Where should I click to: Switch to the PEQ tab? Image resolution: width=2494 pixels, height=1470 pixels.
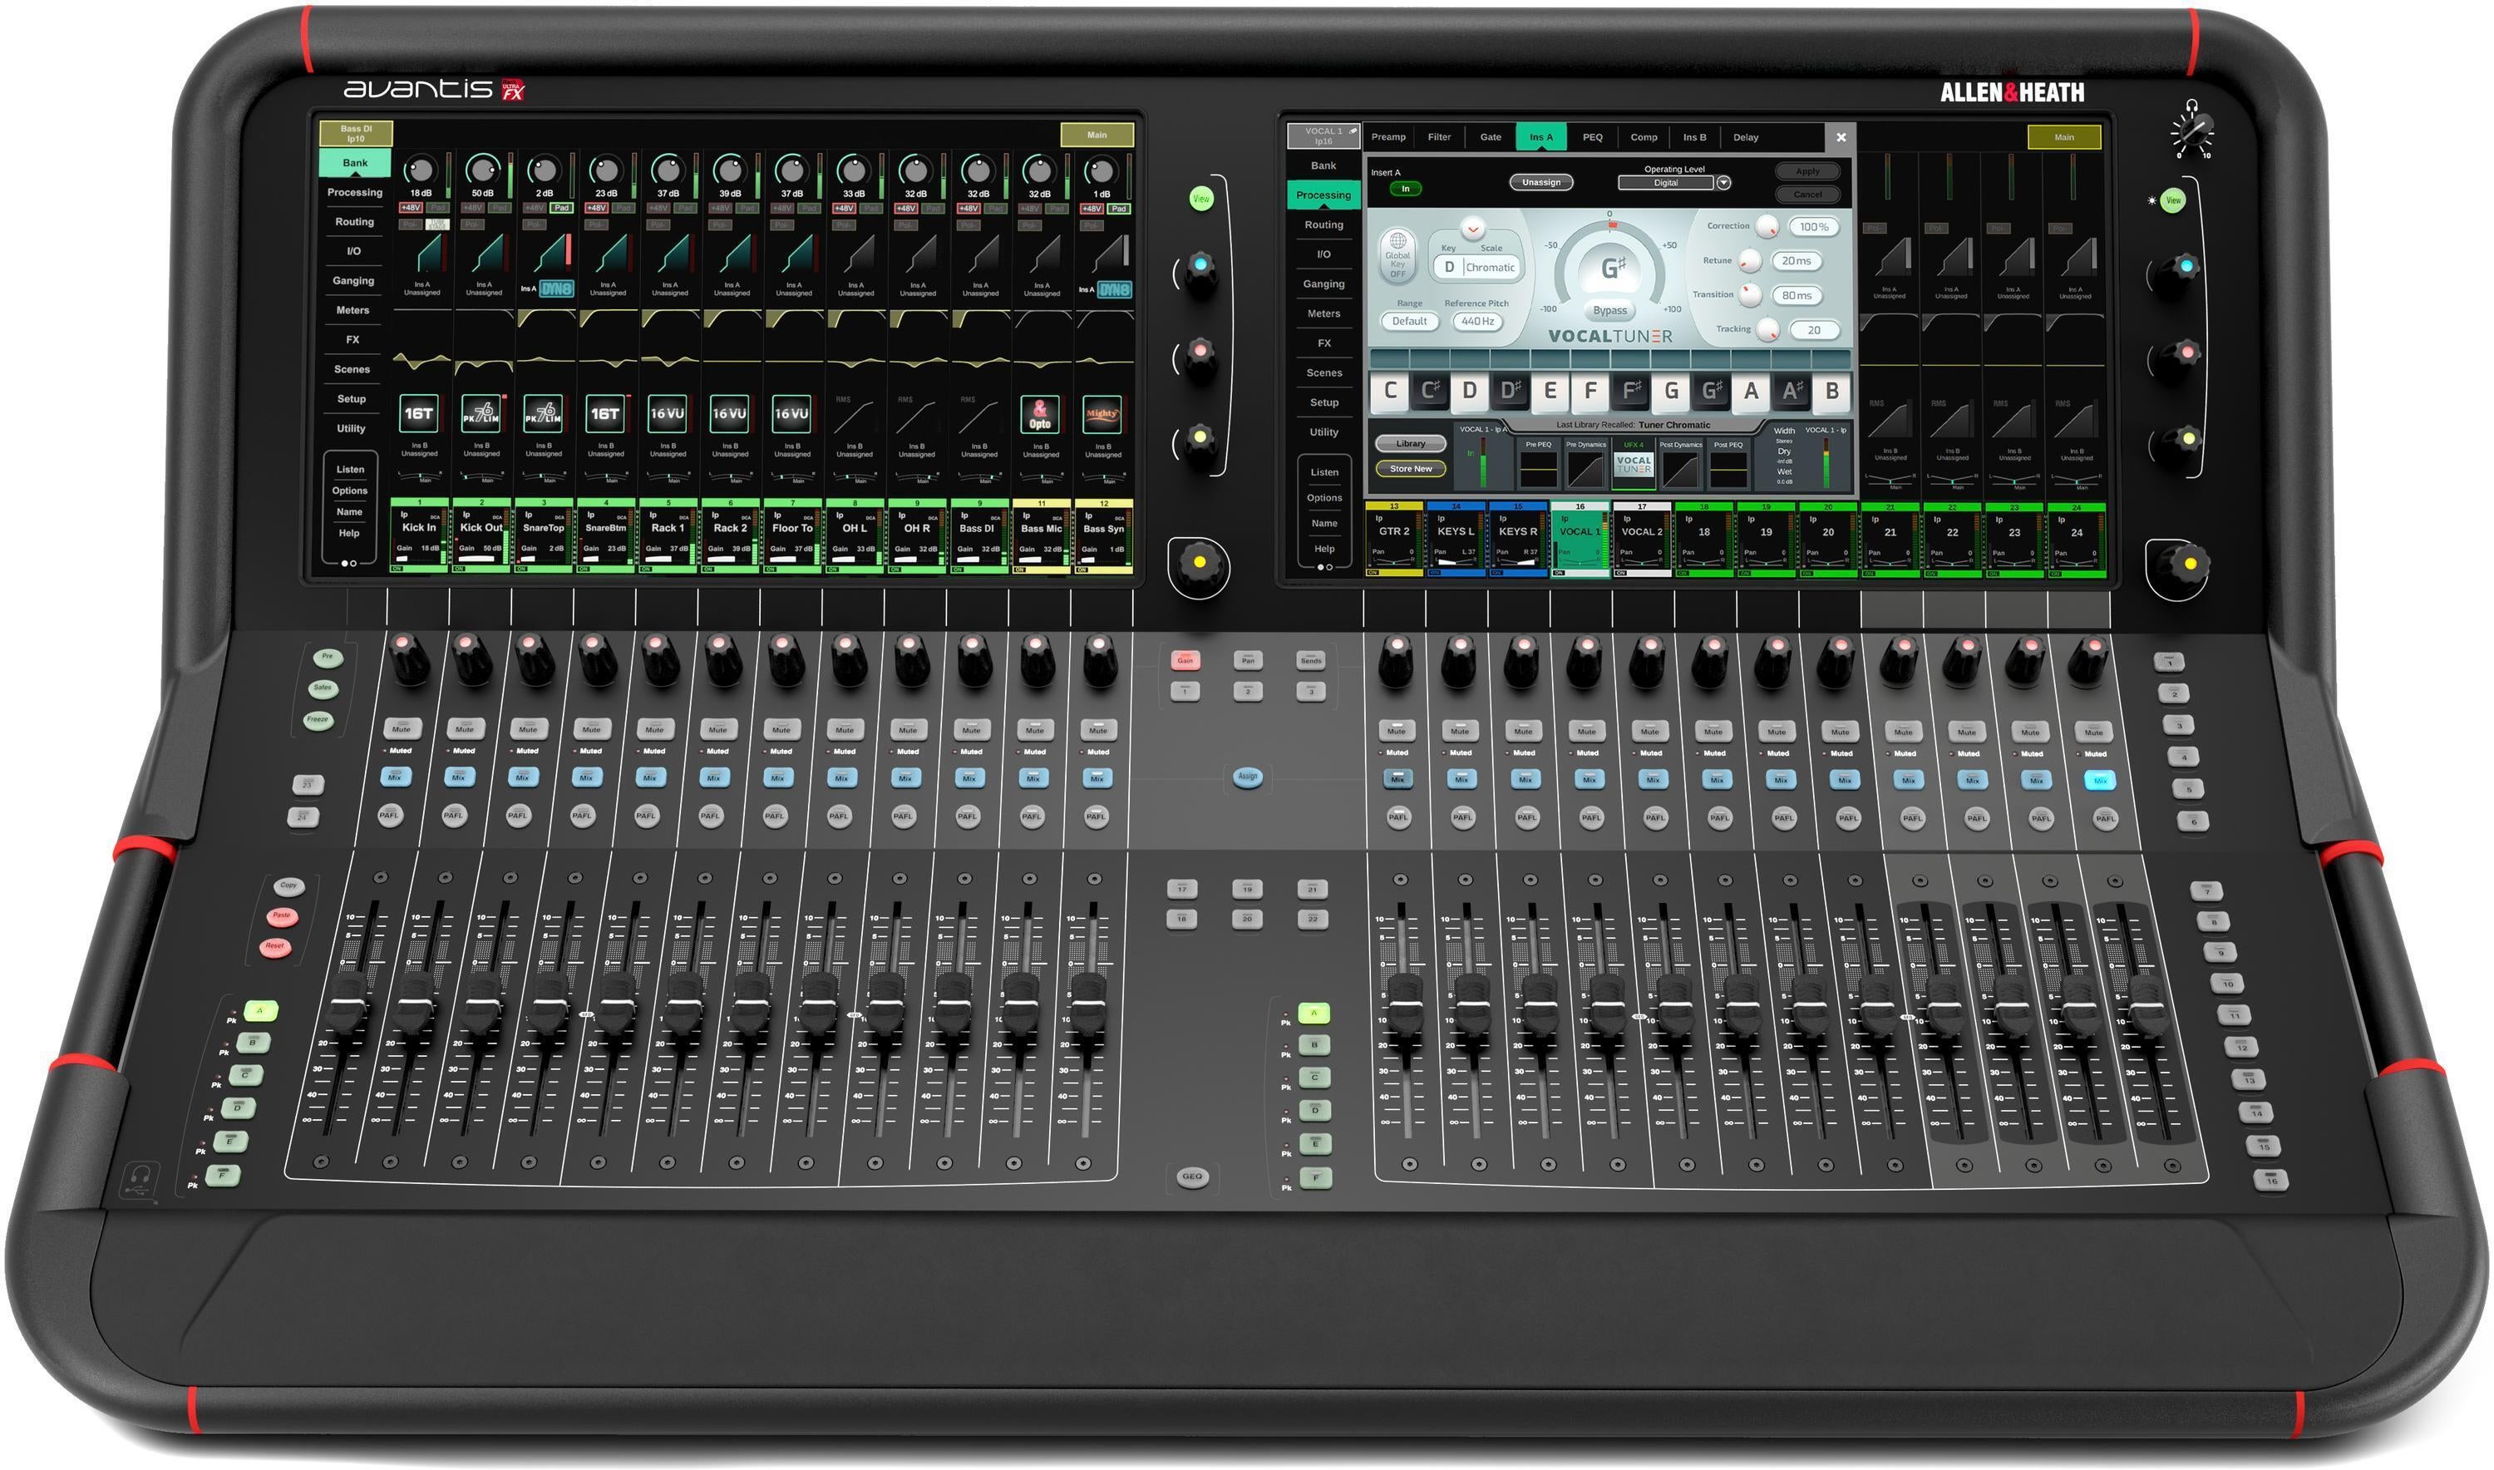[1593, 136]
